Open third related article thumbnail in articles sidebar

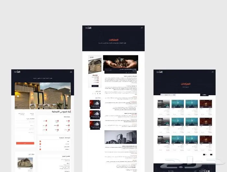pyautogui.click(x=95, y=125)
